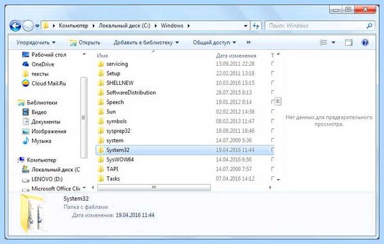Expand the arrow after Windows in breadcrumb
Viewport: 384px width, 244px height.
(x=189, y=26)
